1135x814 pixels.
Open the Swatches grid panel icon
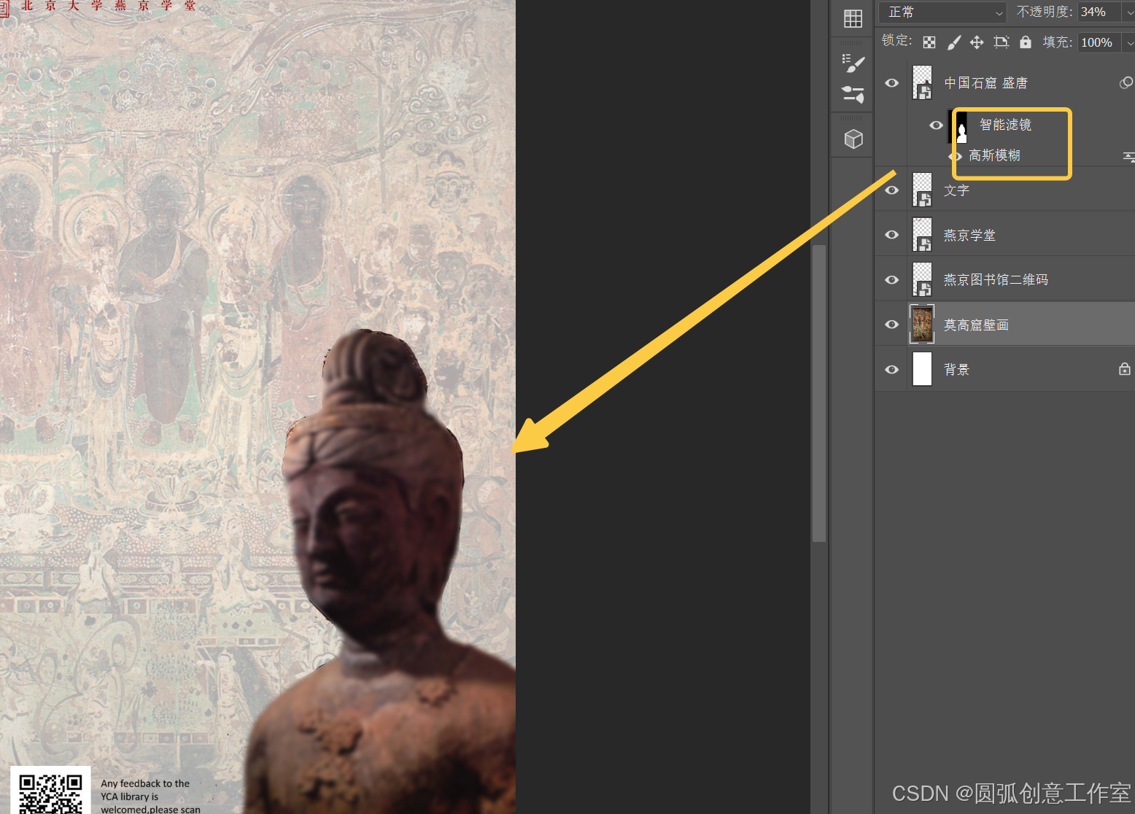click(x=853, y=18)
